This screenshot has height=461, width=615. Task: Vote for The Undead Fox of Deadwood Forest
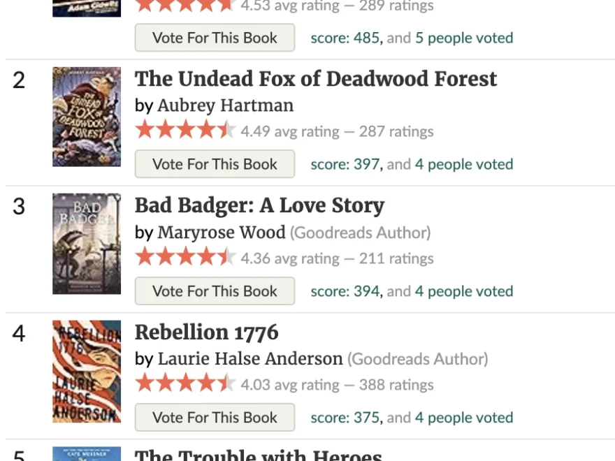215,164
